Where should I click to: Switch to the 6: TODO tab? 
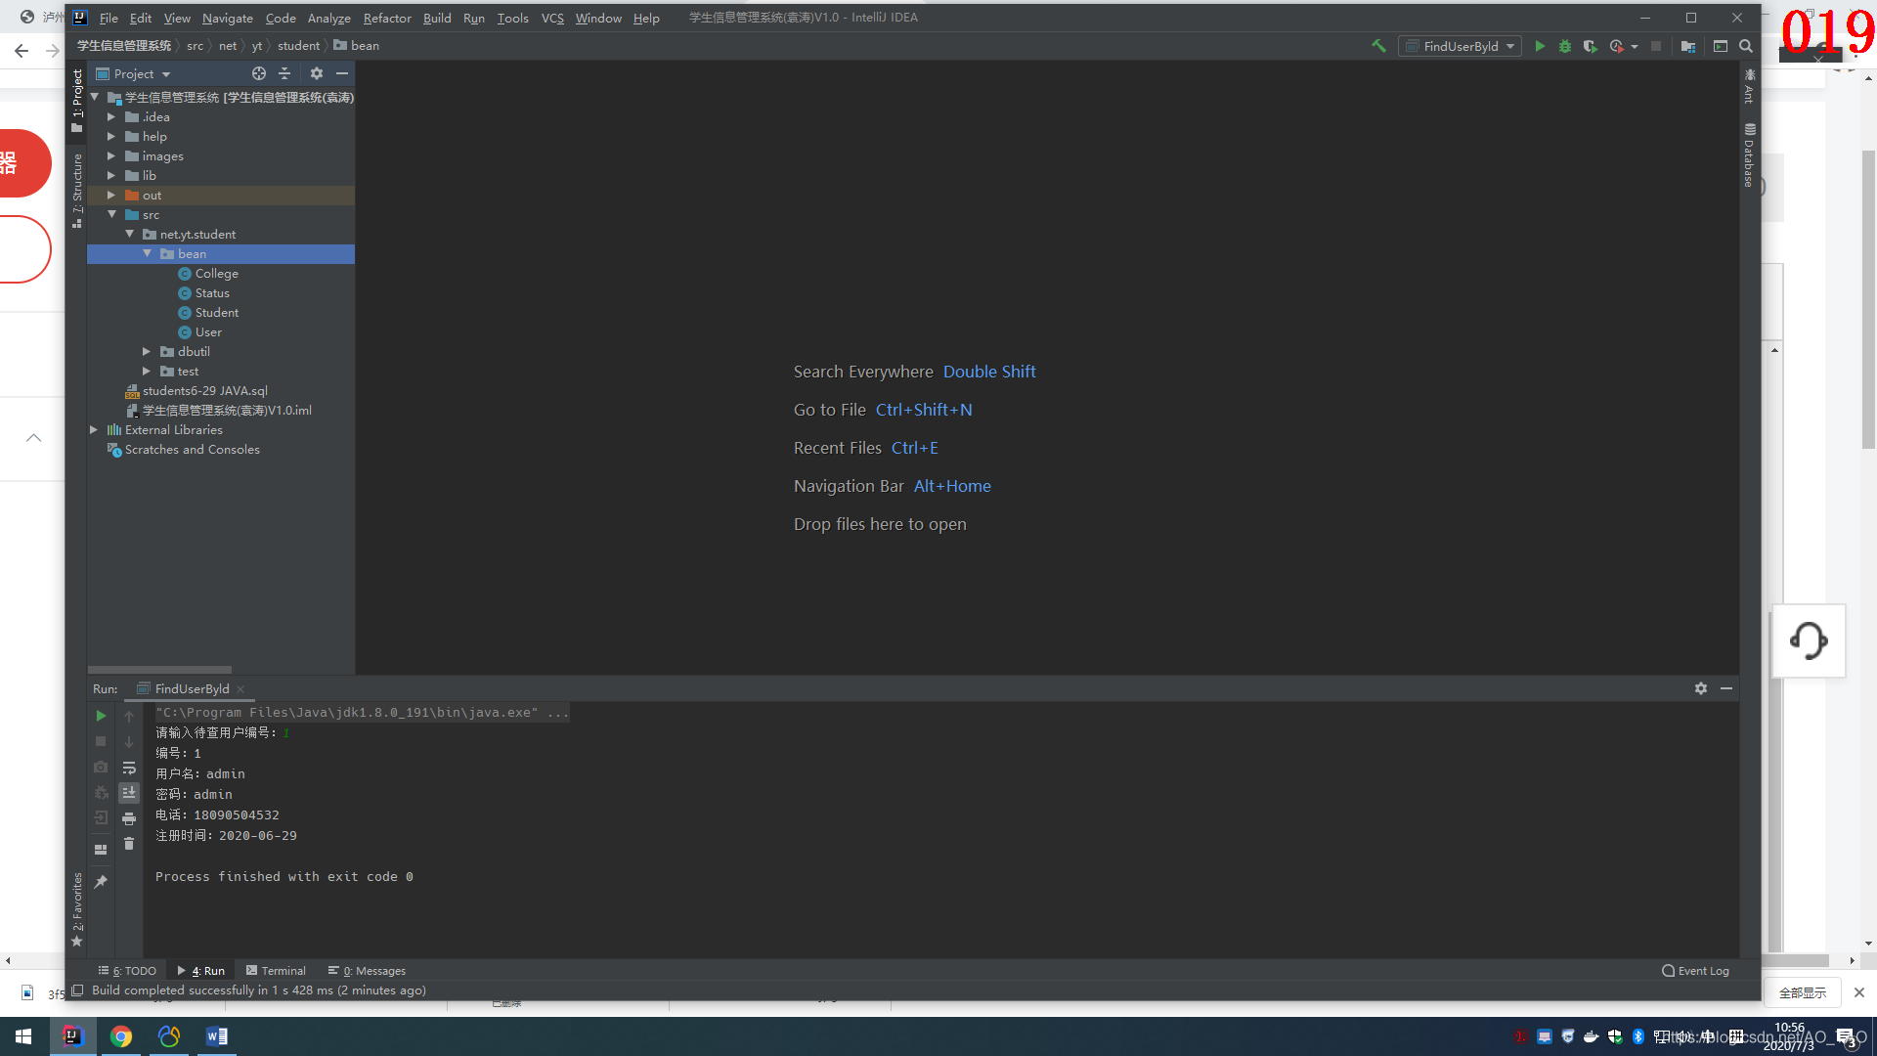(x=127, y=971)
